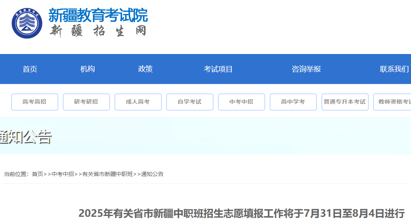Open 有关省市新疆中职班 breadcrumb link

107,174
